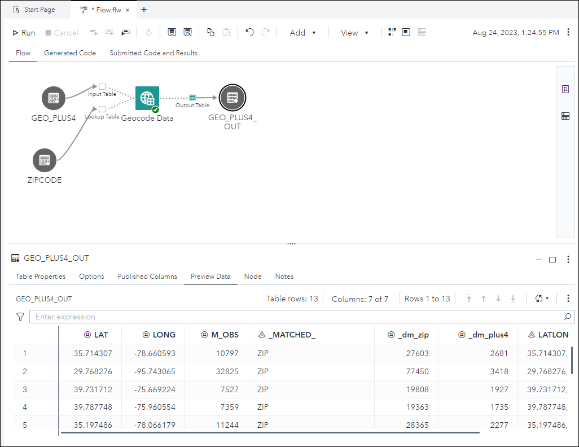
Task: Open a new tab with plus button
Action: click(x=144, y=10)
